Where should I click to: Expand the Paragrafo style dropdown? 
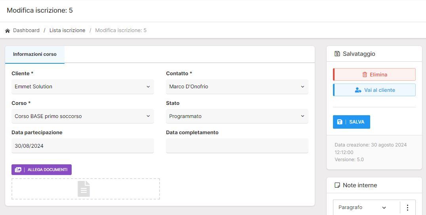pyautogui.click(x=362, y=207)
